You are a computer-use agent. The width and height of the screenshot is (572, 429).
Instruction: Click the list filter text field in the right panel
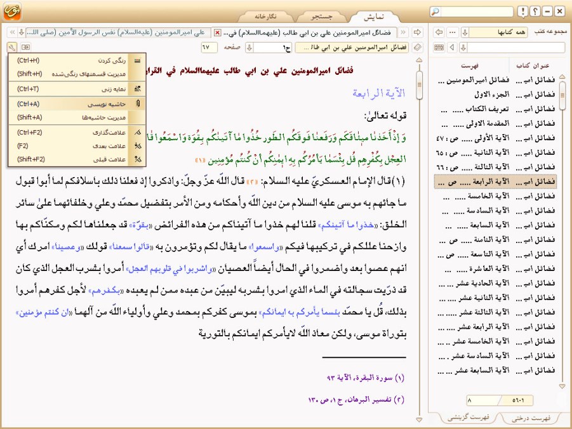tap(516, 48)
